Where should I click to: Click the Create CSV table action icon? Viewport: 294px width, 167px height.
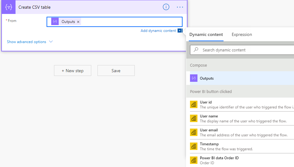coord(8,7)
